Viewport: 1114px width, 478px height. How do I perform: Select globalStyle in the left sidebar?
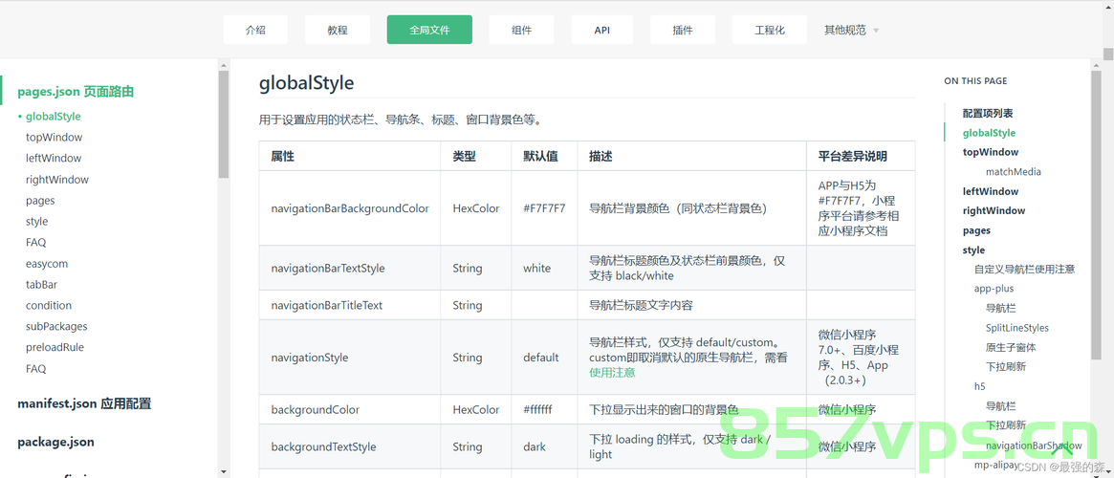point(54,117)
